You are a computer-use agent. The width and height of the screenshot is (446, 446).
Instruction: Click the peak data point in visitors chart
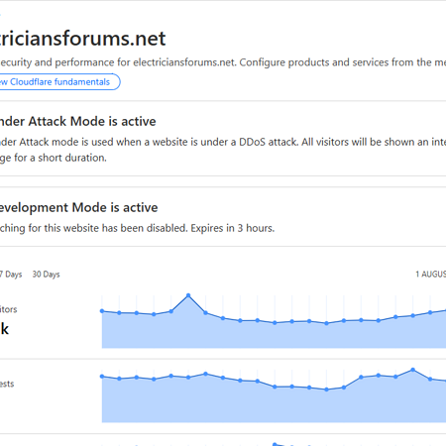coord(188,295)
